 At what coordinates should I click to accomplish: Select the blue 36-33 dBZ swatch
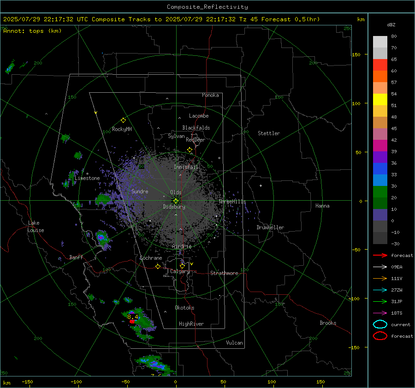[380, 168]
